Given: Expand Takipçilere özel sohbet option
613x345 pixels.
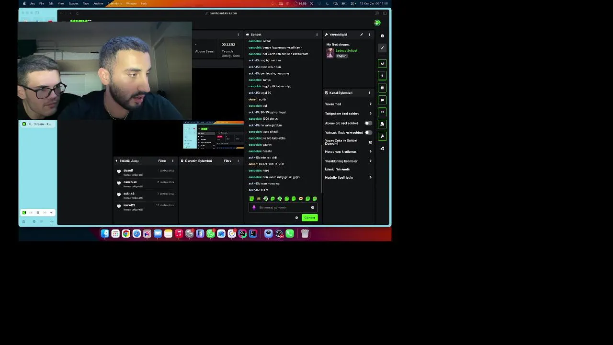Looking at the screenshot, I should point(348,114).
